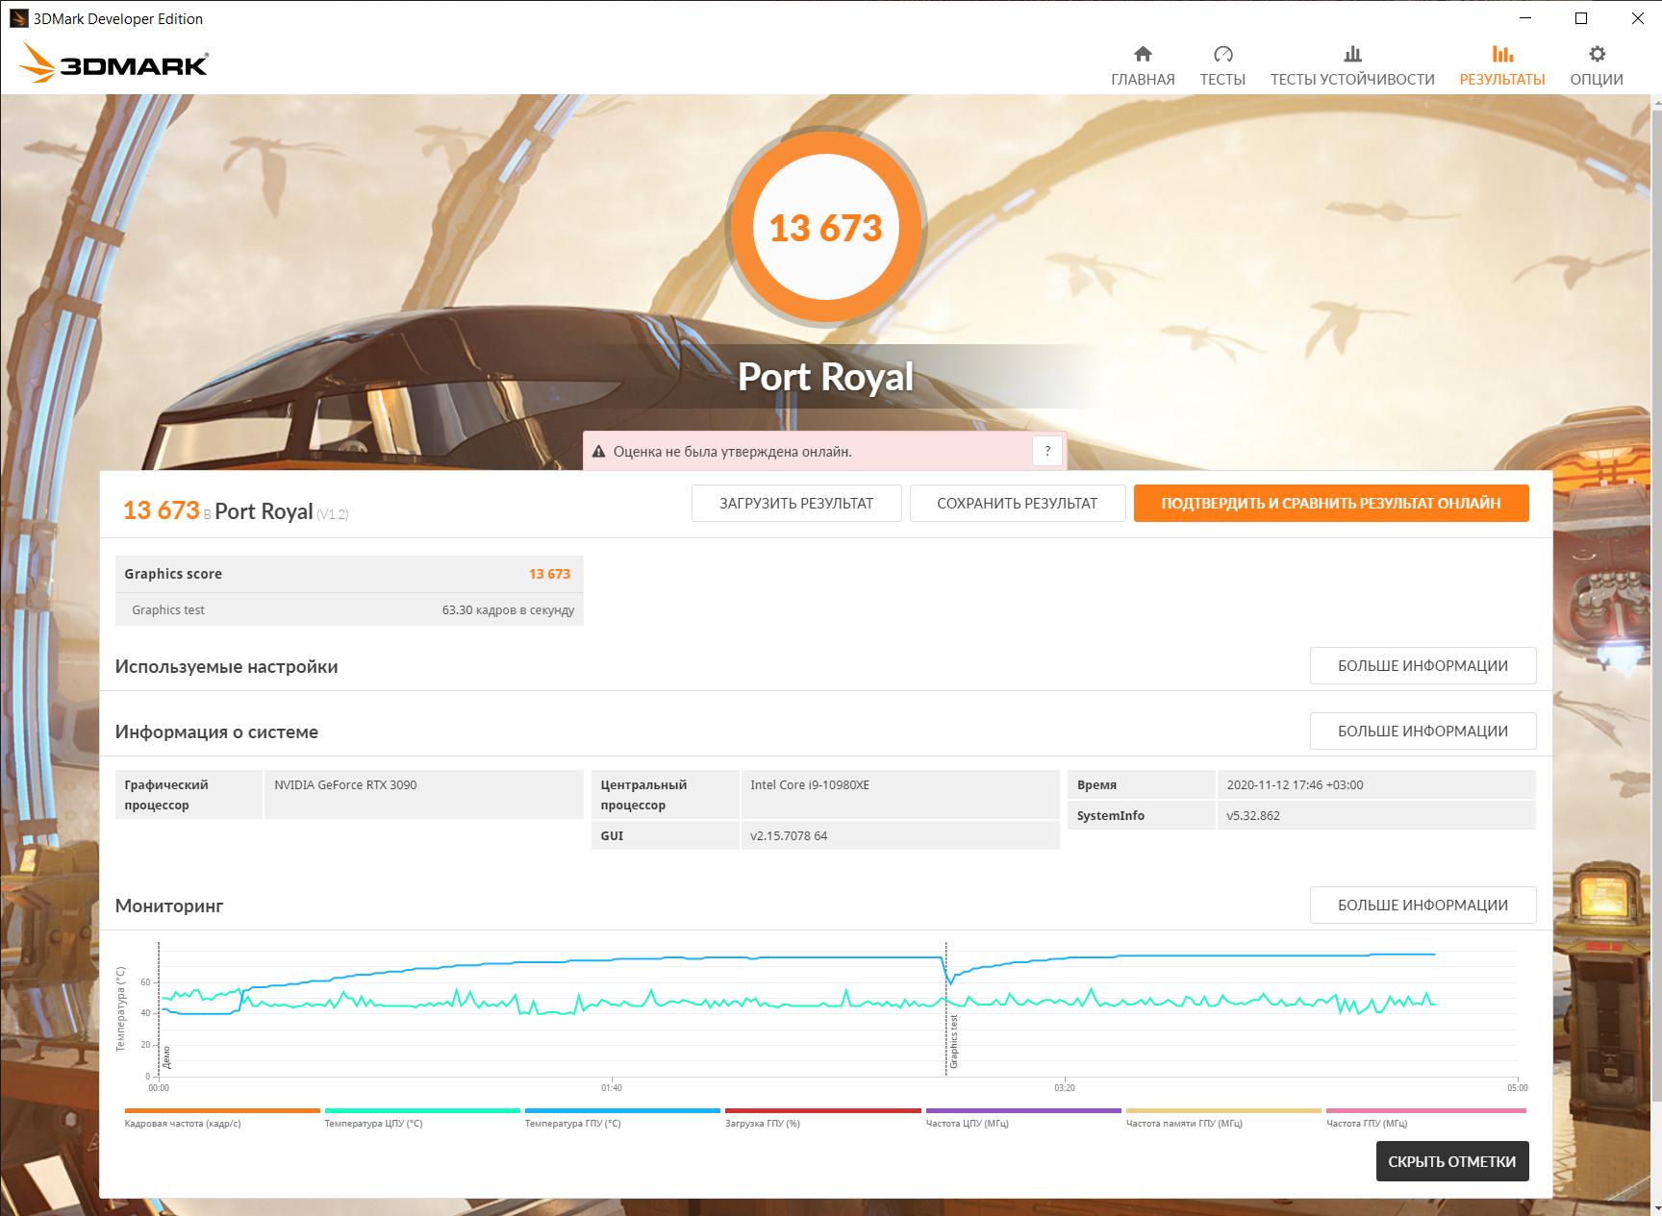1662x1216 pixels.
Task: Open БОЛЬШЕ ИНФОРМАЦИИ for Используемые настройки
Action: point(1423,665)
